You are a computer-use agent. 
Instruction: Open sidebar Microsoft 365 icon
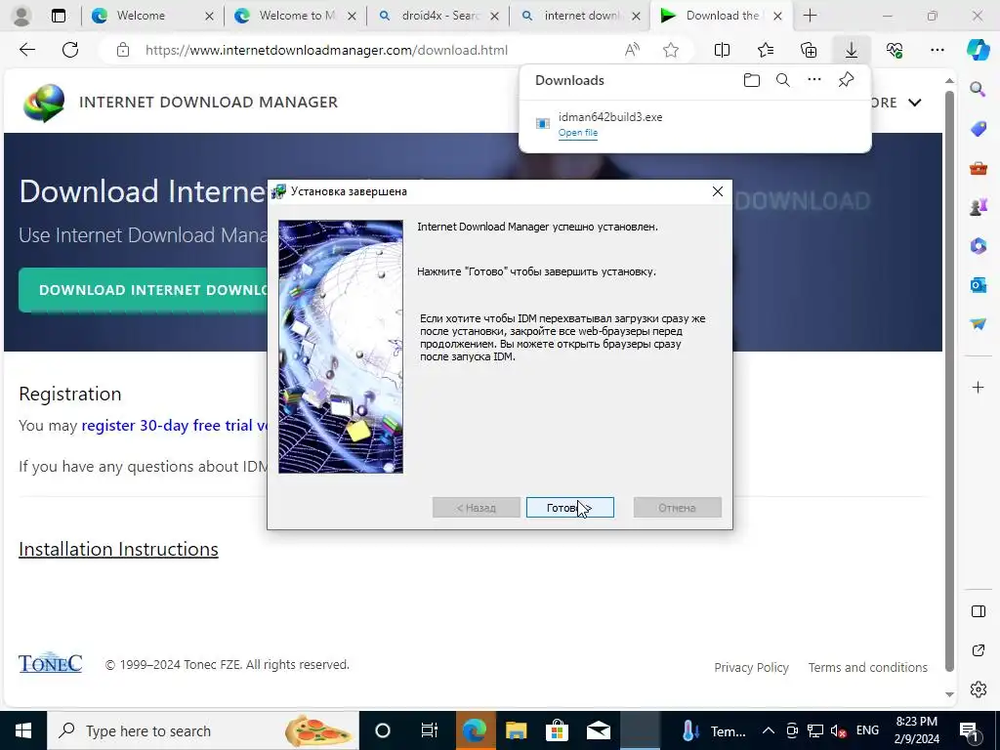pyautogui.click(x=978, y=245)
